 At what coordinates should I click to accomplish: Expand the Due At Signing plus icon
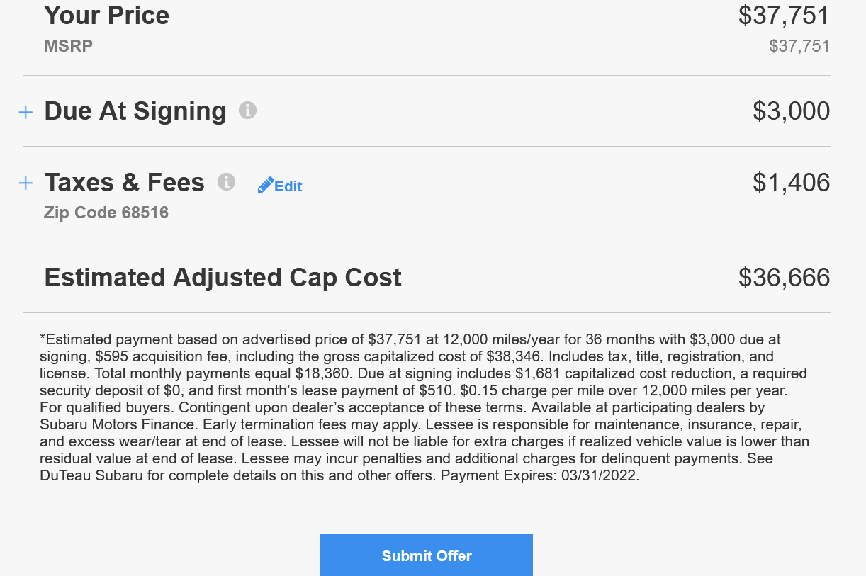[26, 112]
